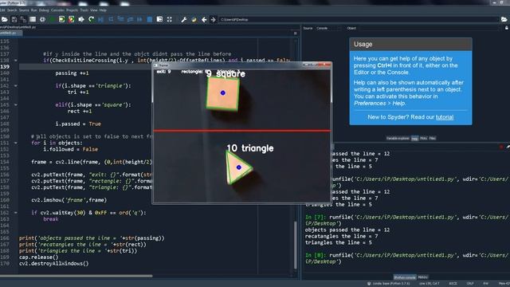Screen dimensions: 510x287
Task: Open the Search menu
Action: click(12, 10)
